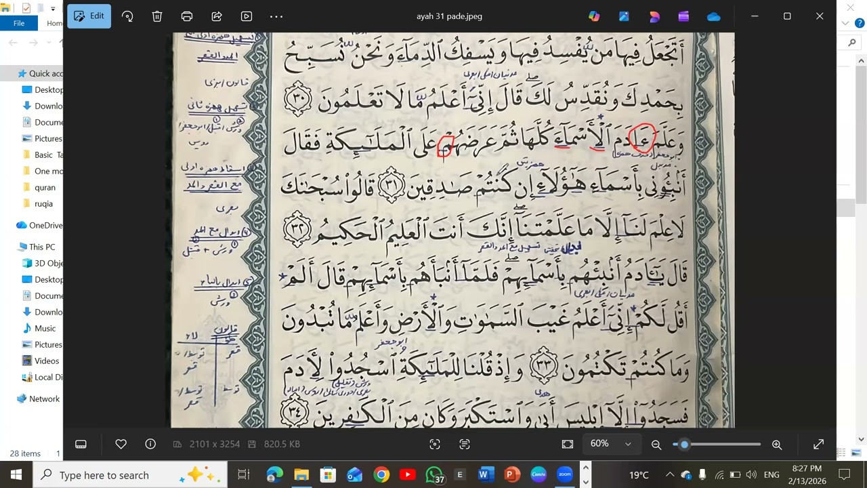Open Microsoft Store from taskbar

click(328, 474)
